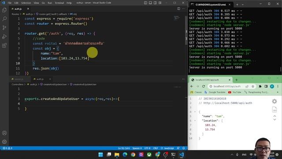Screen dimensions: 282x159
Task: Click errors and warnings count in status bar
Action: [x=7, y=148]
